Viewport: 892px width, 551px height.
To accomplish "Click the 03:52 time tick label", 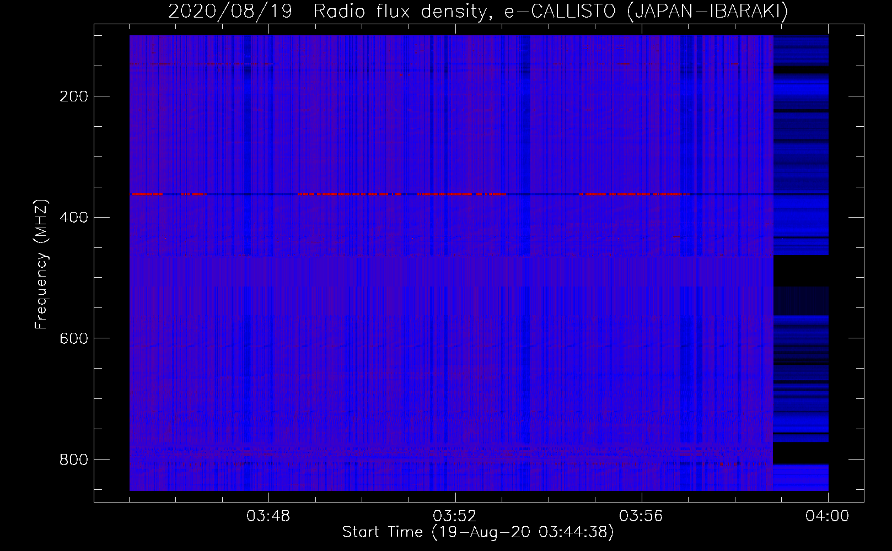I will [455, 516].
